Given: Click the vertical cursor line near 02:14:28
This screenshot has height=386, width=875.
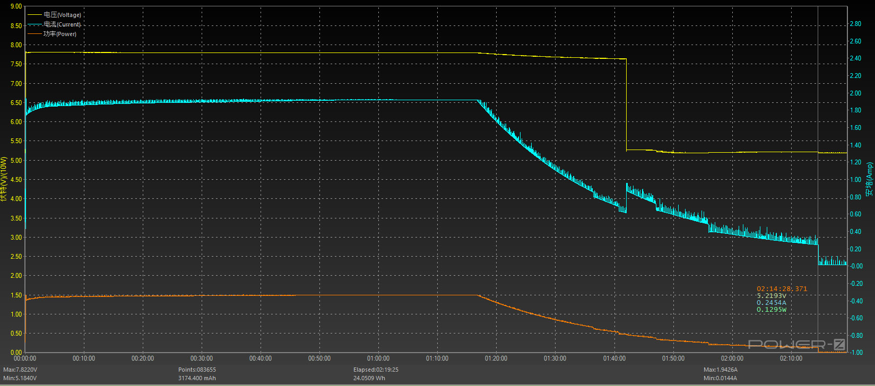Looking at the screenshot, I should point(818,179).
